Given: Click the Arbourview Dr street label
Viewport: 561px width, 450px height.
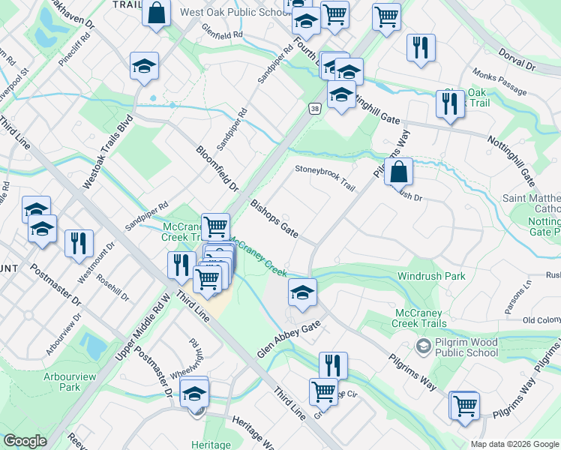Looking at the screenshot, I should pos(64,334).
